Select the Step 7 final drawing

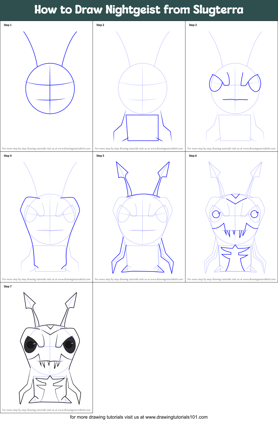(x=46, y=348)
